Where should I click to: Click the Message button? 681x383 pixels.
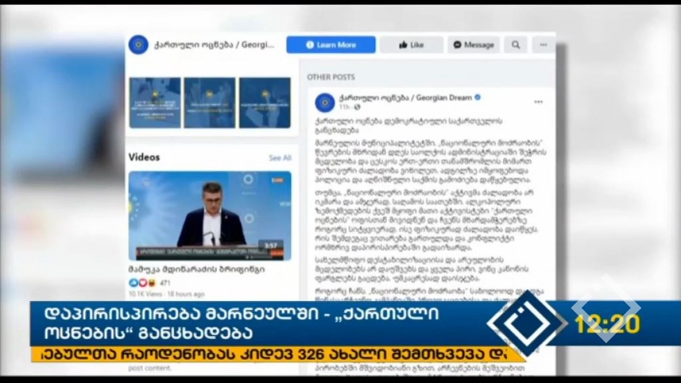pos(473,45)
